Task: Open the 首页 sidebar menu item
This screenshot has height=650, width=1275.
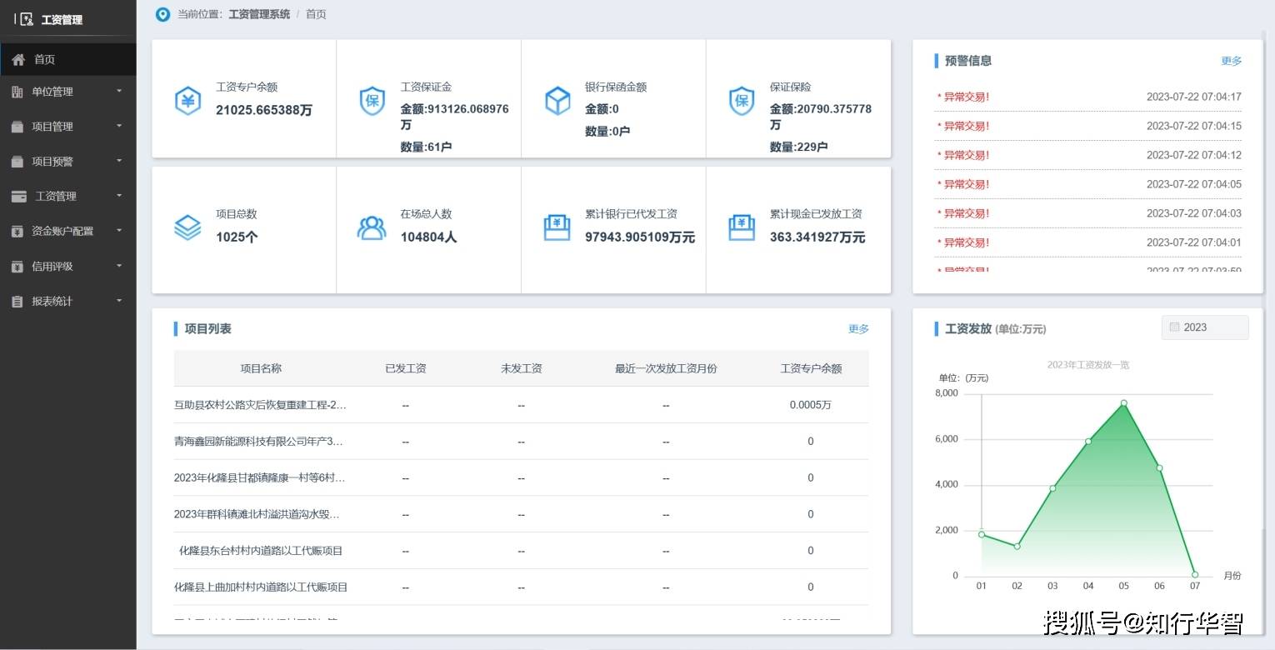Action: 68,60
